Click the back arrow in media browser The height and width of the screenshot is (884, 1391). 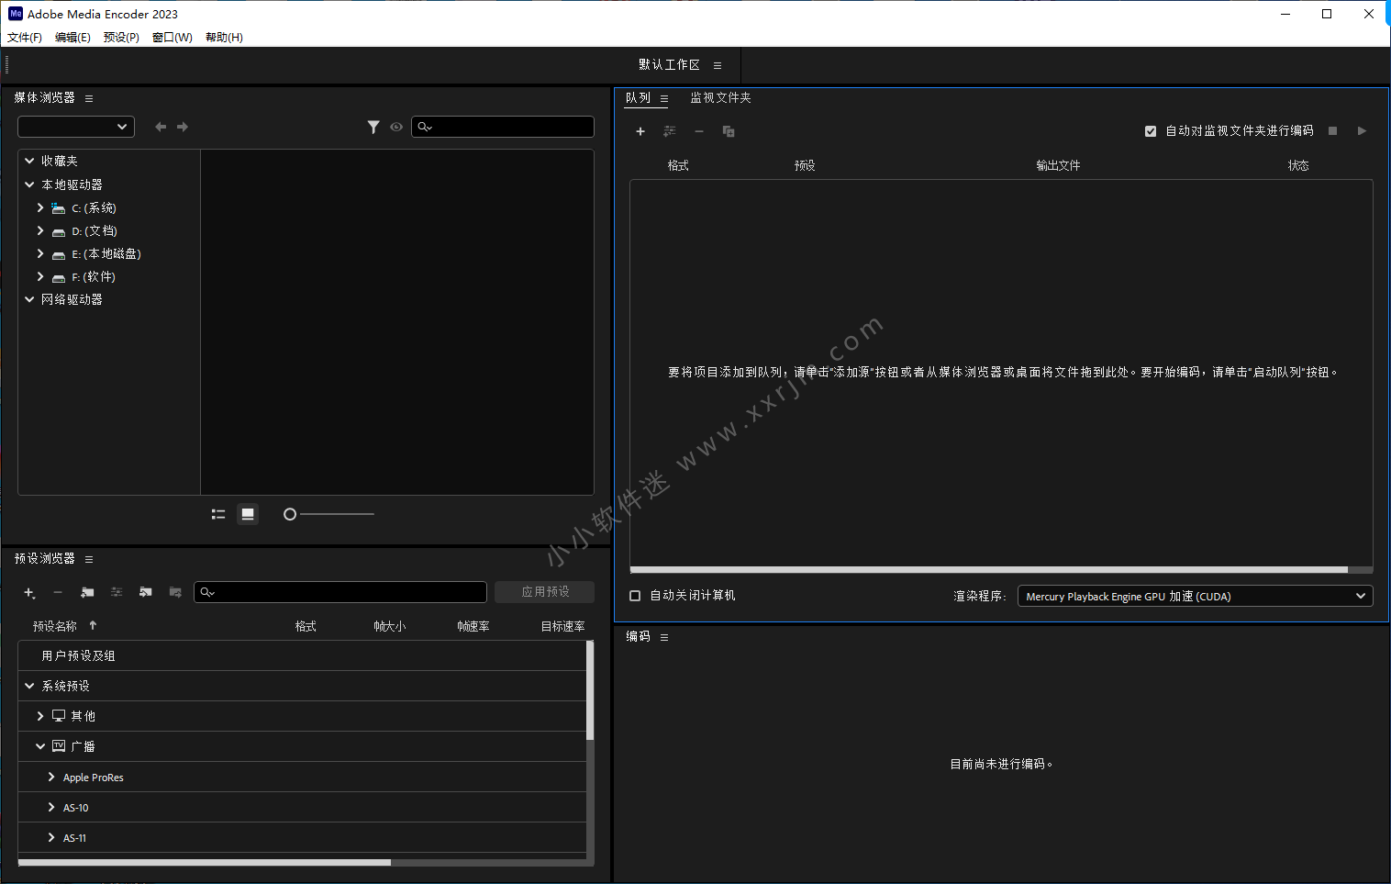161,127
